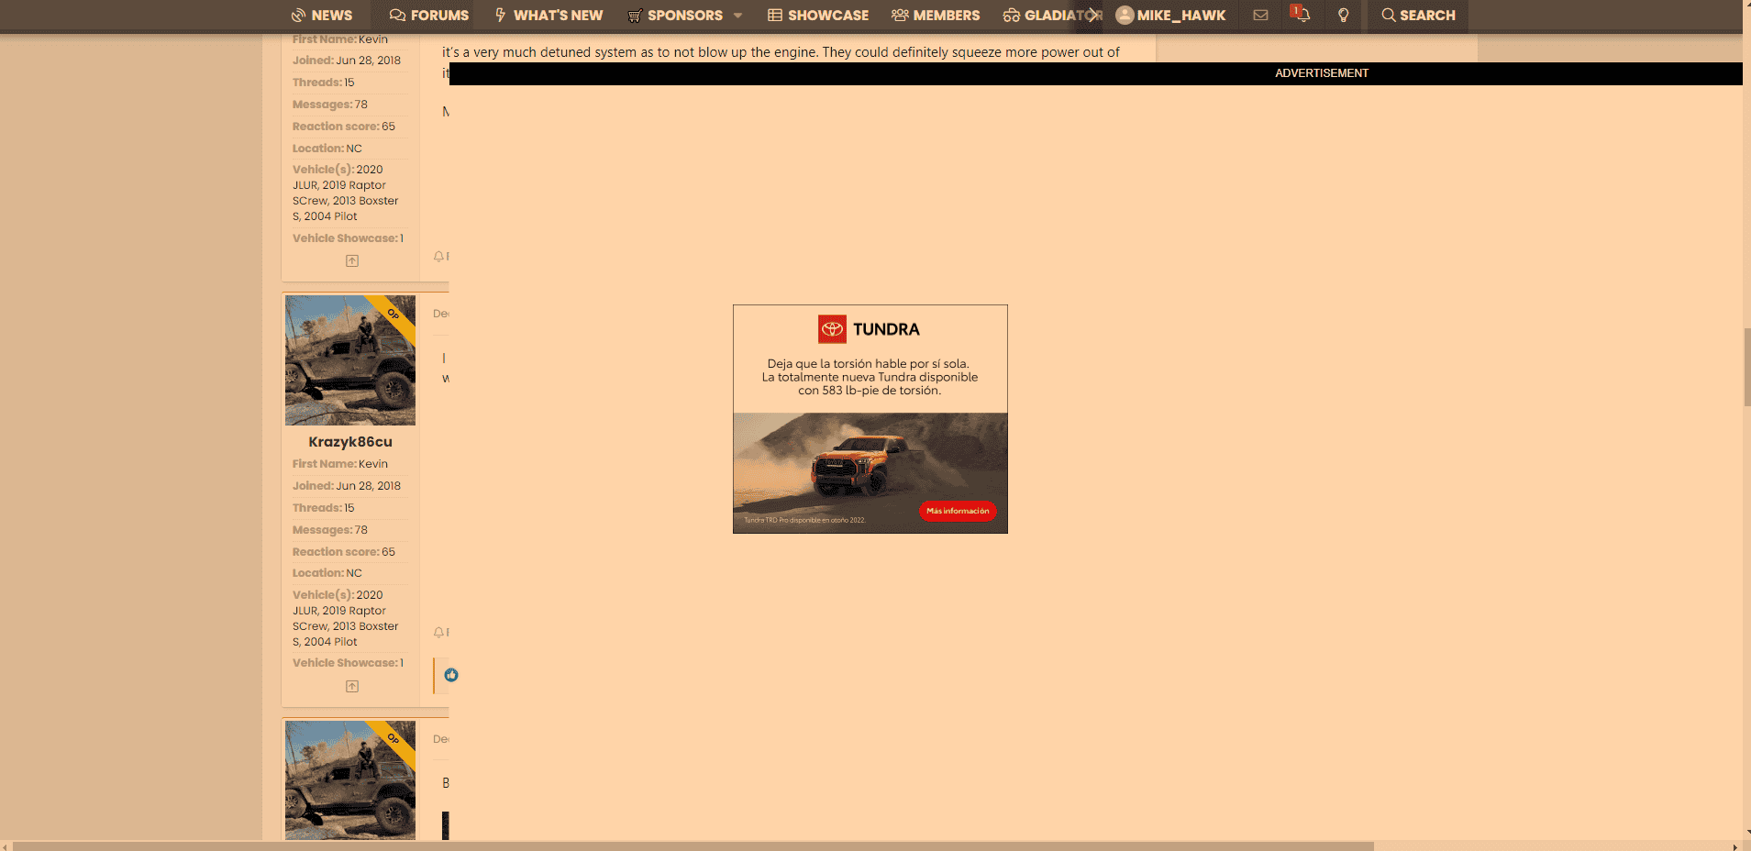Open the Members page
1751x851 pixels.
pyautogui.click(x=936, y=16)
